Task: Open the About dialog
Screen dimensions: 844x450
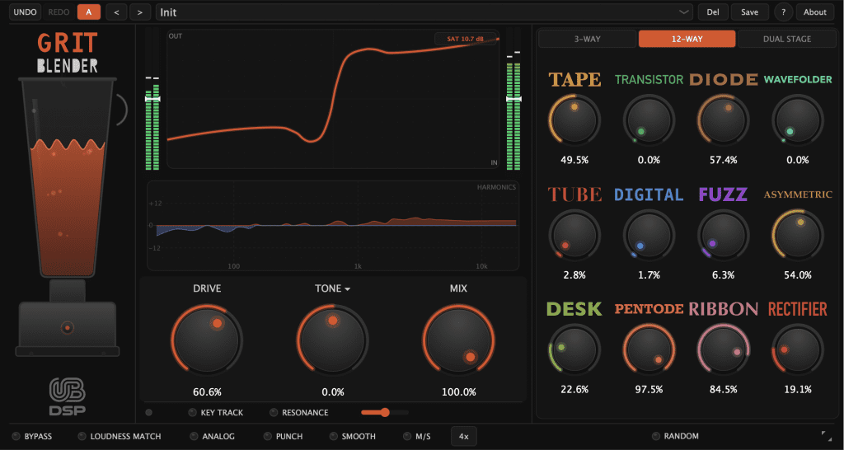Action: [x=815, y=12]
